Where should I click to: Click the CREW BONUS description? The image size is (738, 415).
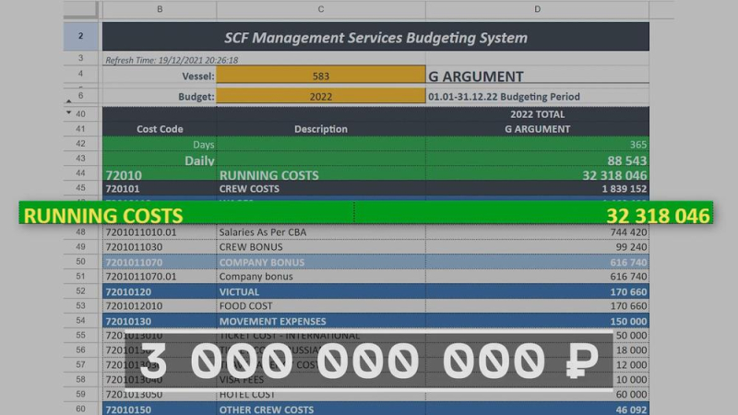[x=251, y=247]
